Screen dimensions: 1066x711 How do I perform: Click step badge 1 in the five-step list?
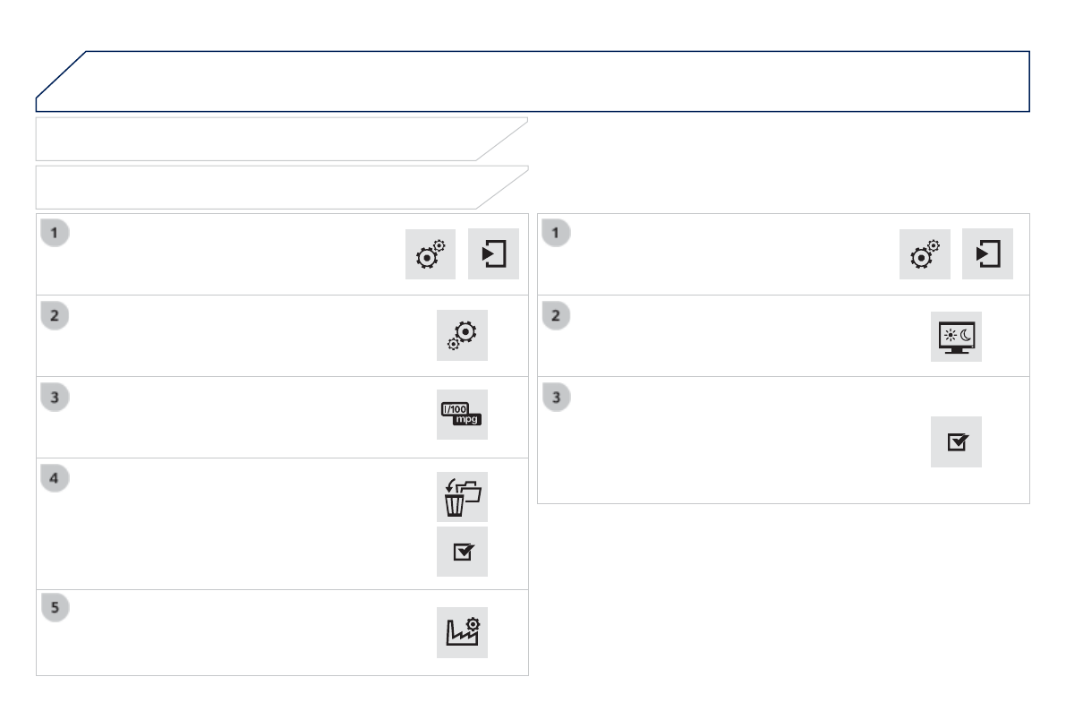(55, 233)
